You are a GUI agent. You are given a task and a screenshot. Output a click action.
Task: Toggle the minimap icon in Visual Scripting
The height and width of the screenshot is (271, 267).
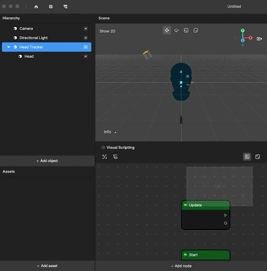pos(247,157)
